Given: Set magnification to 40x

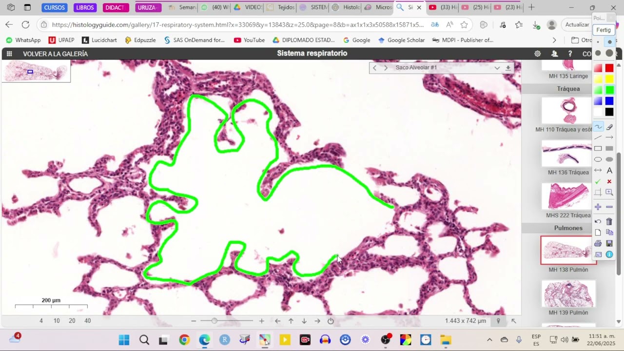Looking at the screenshot, I should [x=88, y=321].
